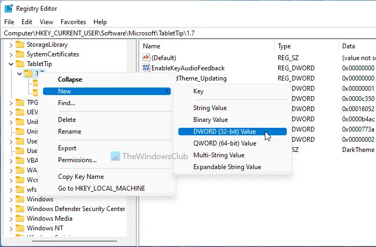Select the Windows NT folder icon
376x247 pixels.
coord(20,228)
